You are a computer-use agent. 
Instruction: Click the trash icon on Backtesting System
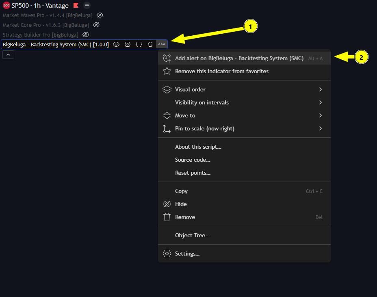point(150,44)
